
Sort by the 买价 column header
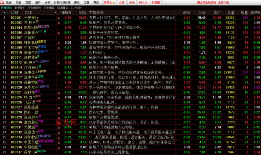click(x=202, y=13)
